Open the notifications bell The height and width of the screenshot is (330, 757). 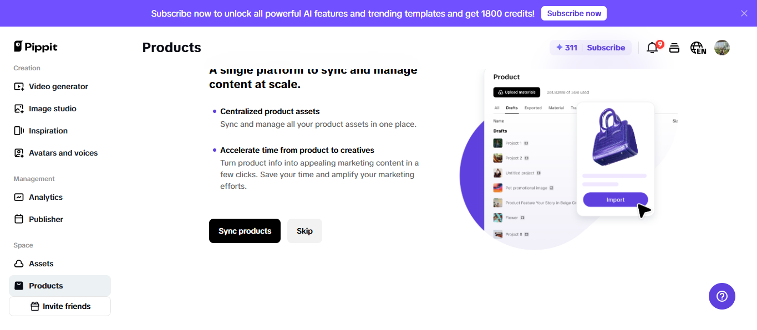pyautogui.click(x=652, y=48)
